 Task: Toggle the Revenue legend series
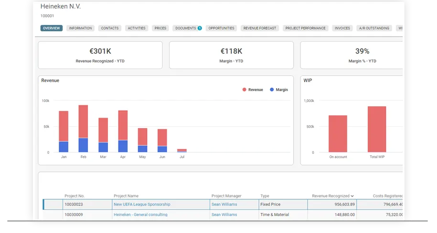tap(253, 90)
